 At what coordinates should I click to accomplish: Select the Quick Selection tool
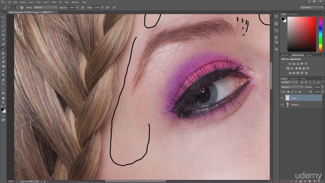tap(3, 30)
